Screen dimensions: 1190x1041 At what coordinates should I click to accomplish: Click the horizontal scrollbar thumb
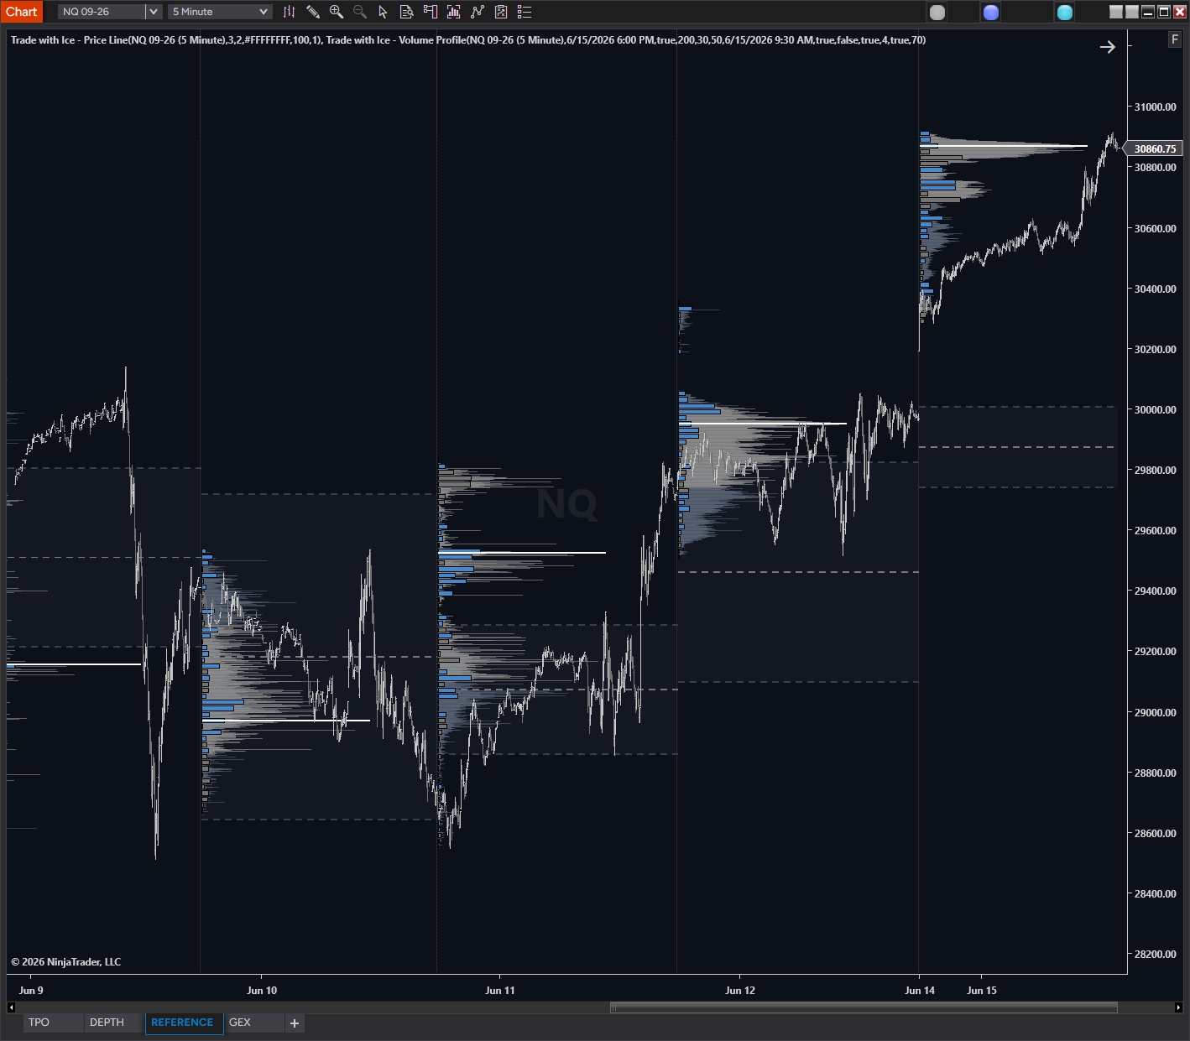pyautogui.click(x=864, y=1007)
